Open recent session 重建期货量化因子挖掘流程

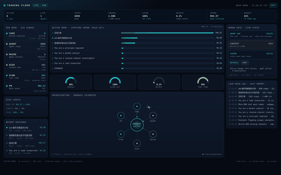point(26,137)
